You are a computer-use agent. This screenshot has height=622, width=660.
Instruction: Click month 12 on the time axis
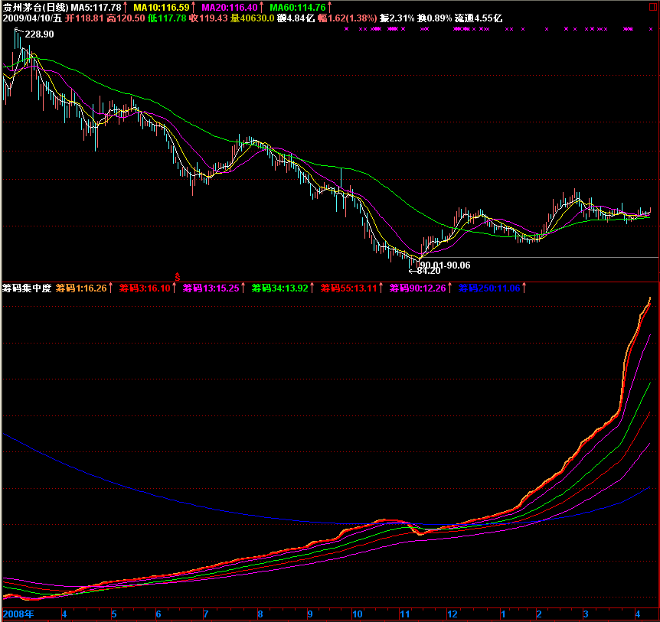(453, 614)
